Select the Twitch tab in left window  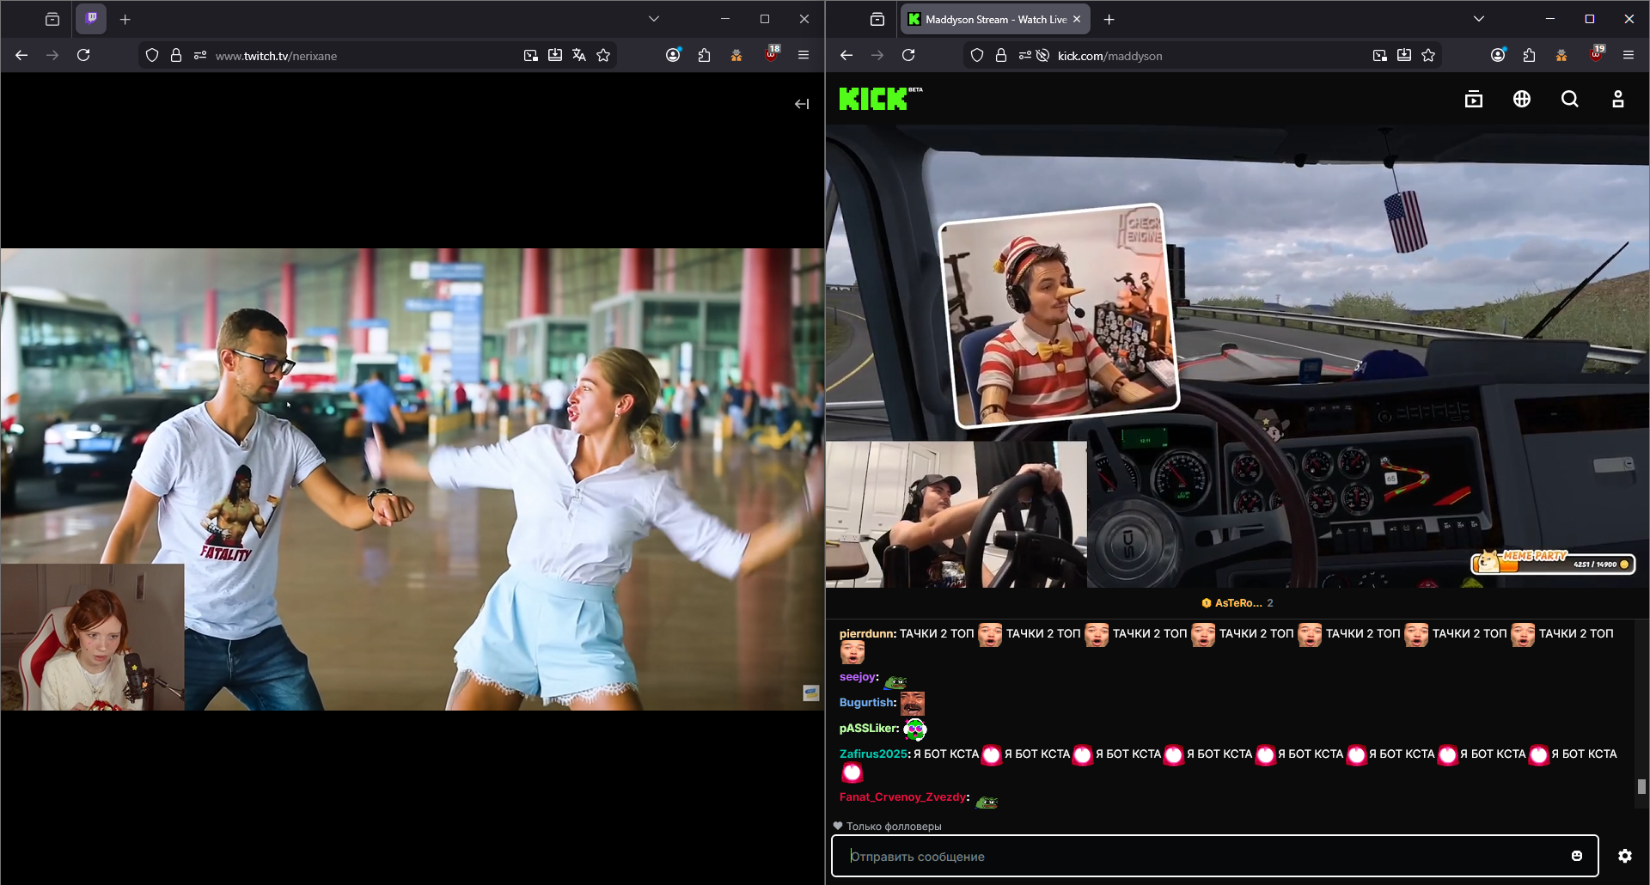coord(91,19)
